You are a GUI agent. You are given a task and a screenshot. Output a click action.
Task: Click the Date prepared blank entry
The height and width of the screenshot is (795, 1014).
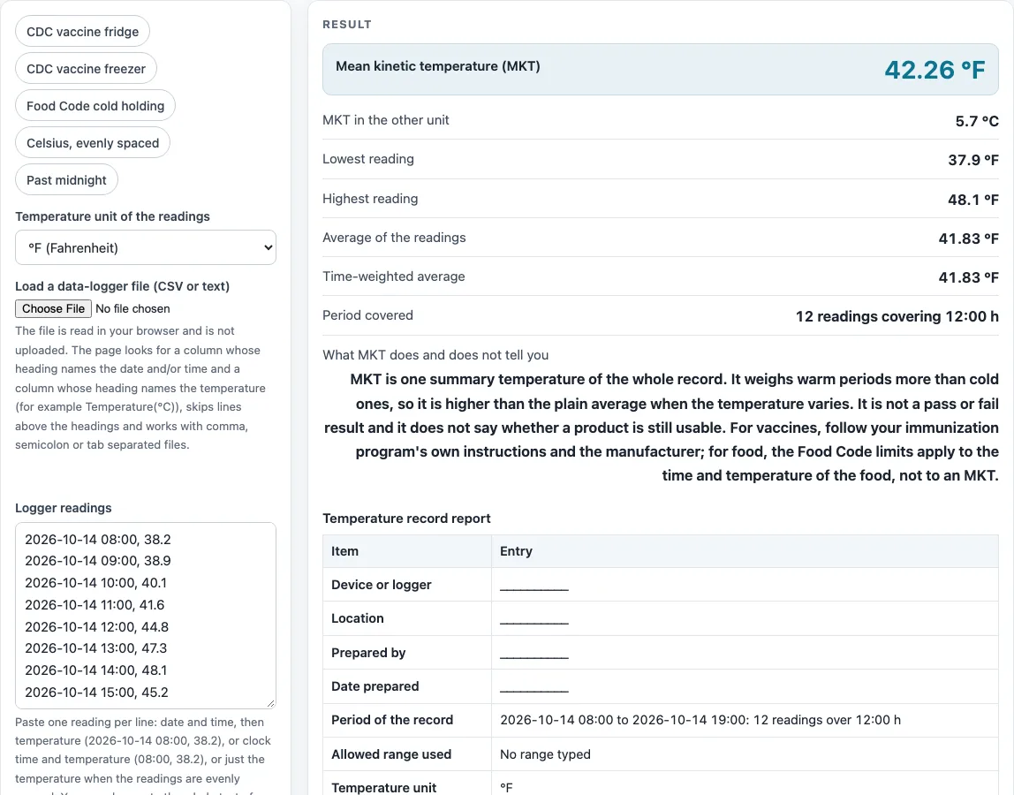click(x=534, y=686)
